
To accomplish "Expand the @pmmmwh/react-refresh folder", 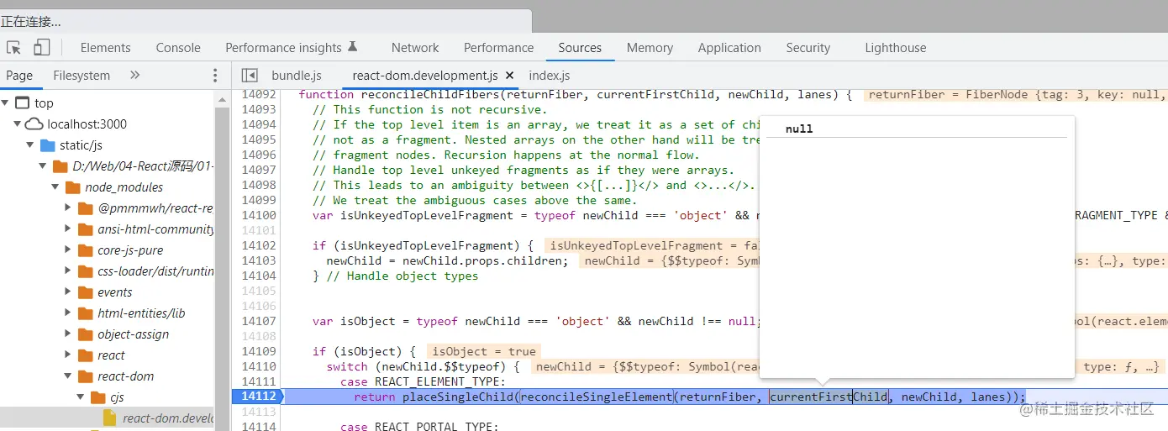I will (70, 208).
